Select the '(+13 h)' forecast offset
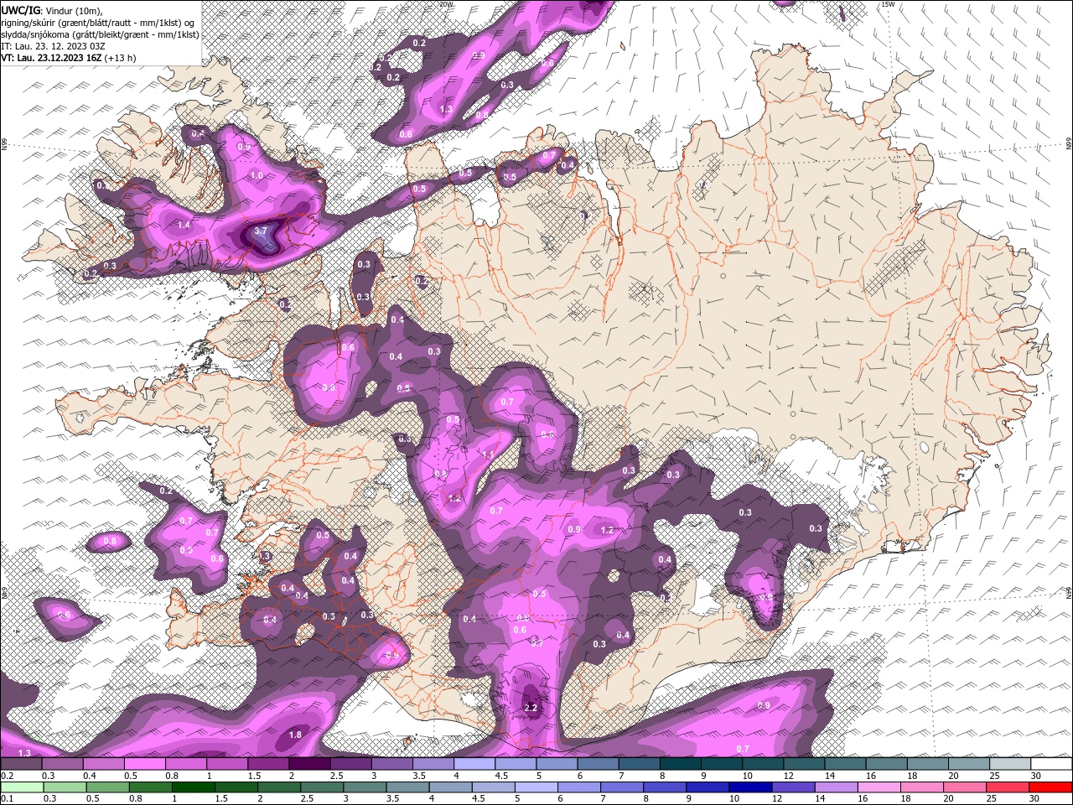 pyautogui.click(x=121, y=58)
